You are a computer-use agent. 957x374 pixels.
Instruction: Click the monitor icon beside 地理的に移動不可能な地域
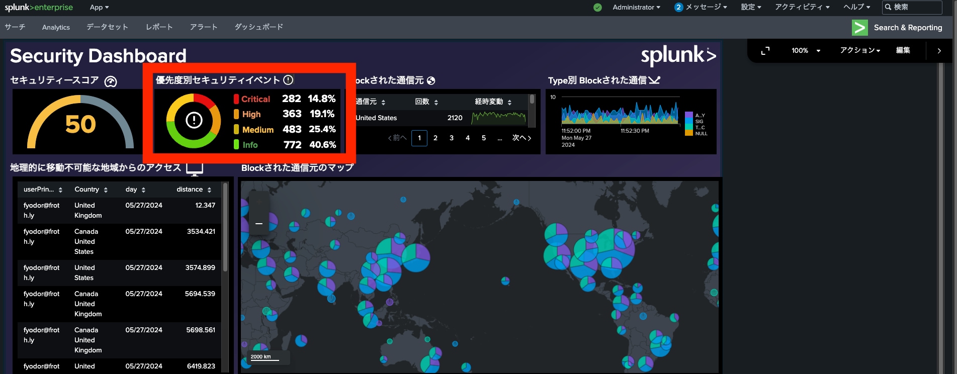click(x=195, y=168)
